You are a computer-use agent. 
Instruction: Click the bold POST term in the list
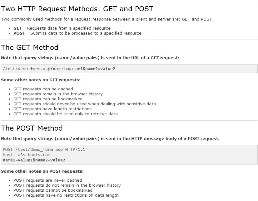point(19,33)
